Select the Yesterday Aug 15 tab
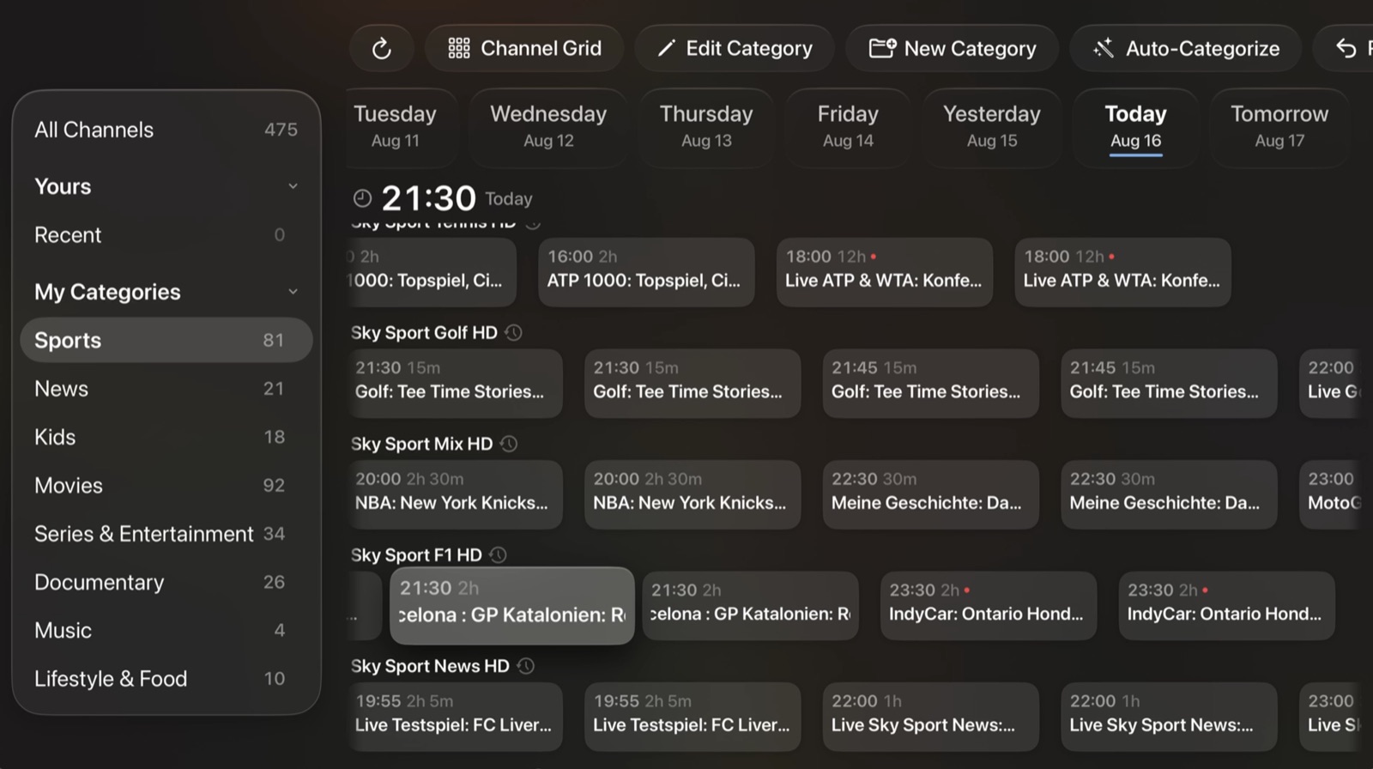Image resolution: width=1373 pixels, height=769 pixels. point(992,126)
